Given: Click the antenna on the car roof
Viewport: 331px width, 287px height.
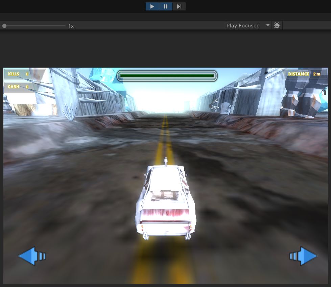Looking at the screenshot, I should 165,162.
